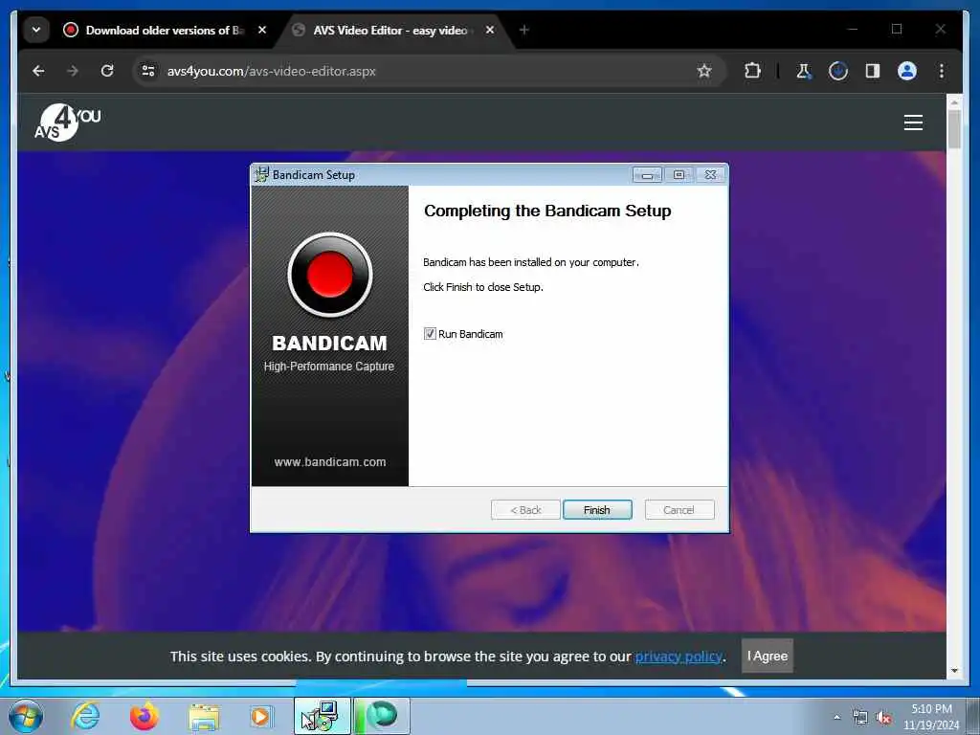Open the browser downloads icon
This screenshot has height=735, width=980.
click(838, 71)
